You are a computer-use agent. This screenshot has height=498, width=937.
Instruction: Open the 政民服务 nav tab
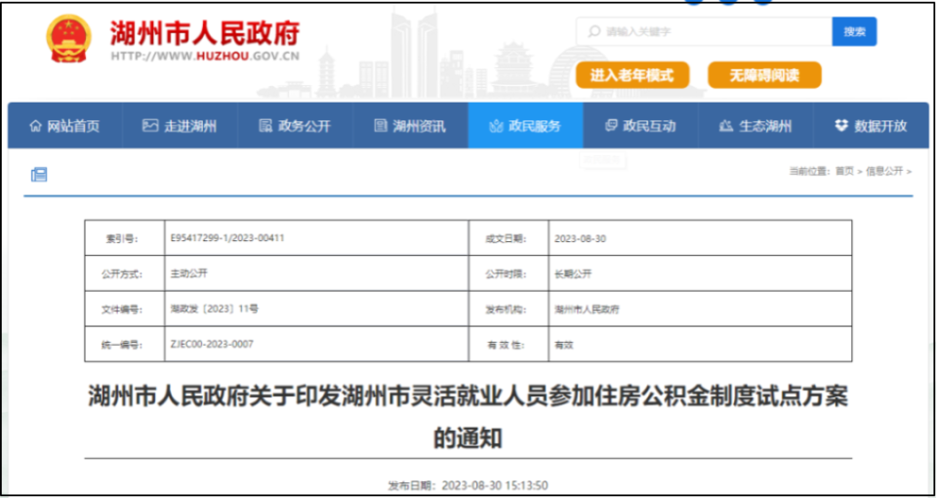click(525, 126)
